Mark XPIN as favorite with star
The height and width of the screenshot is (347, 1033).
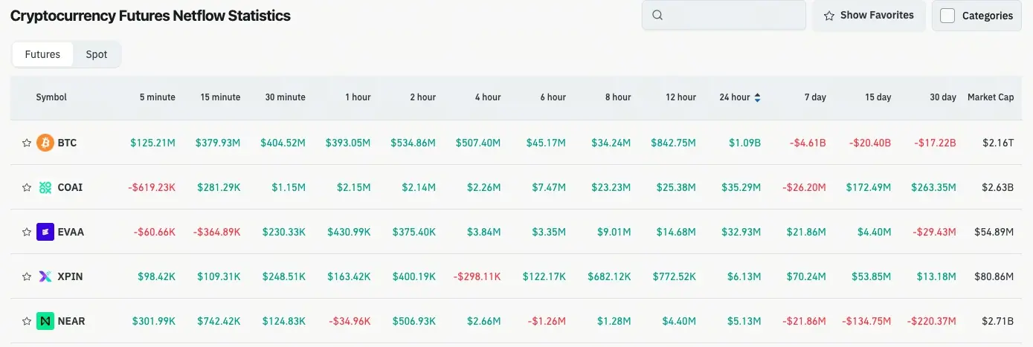coord(27,276)
